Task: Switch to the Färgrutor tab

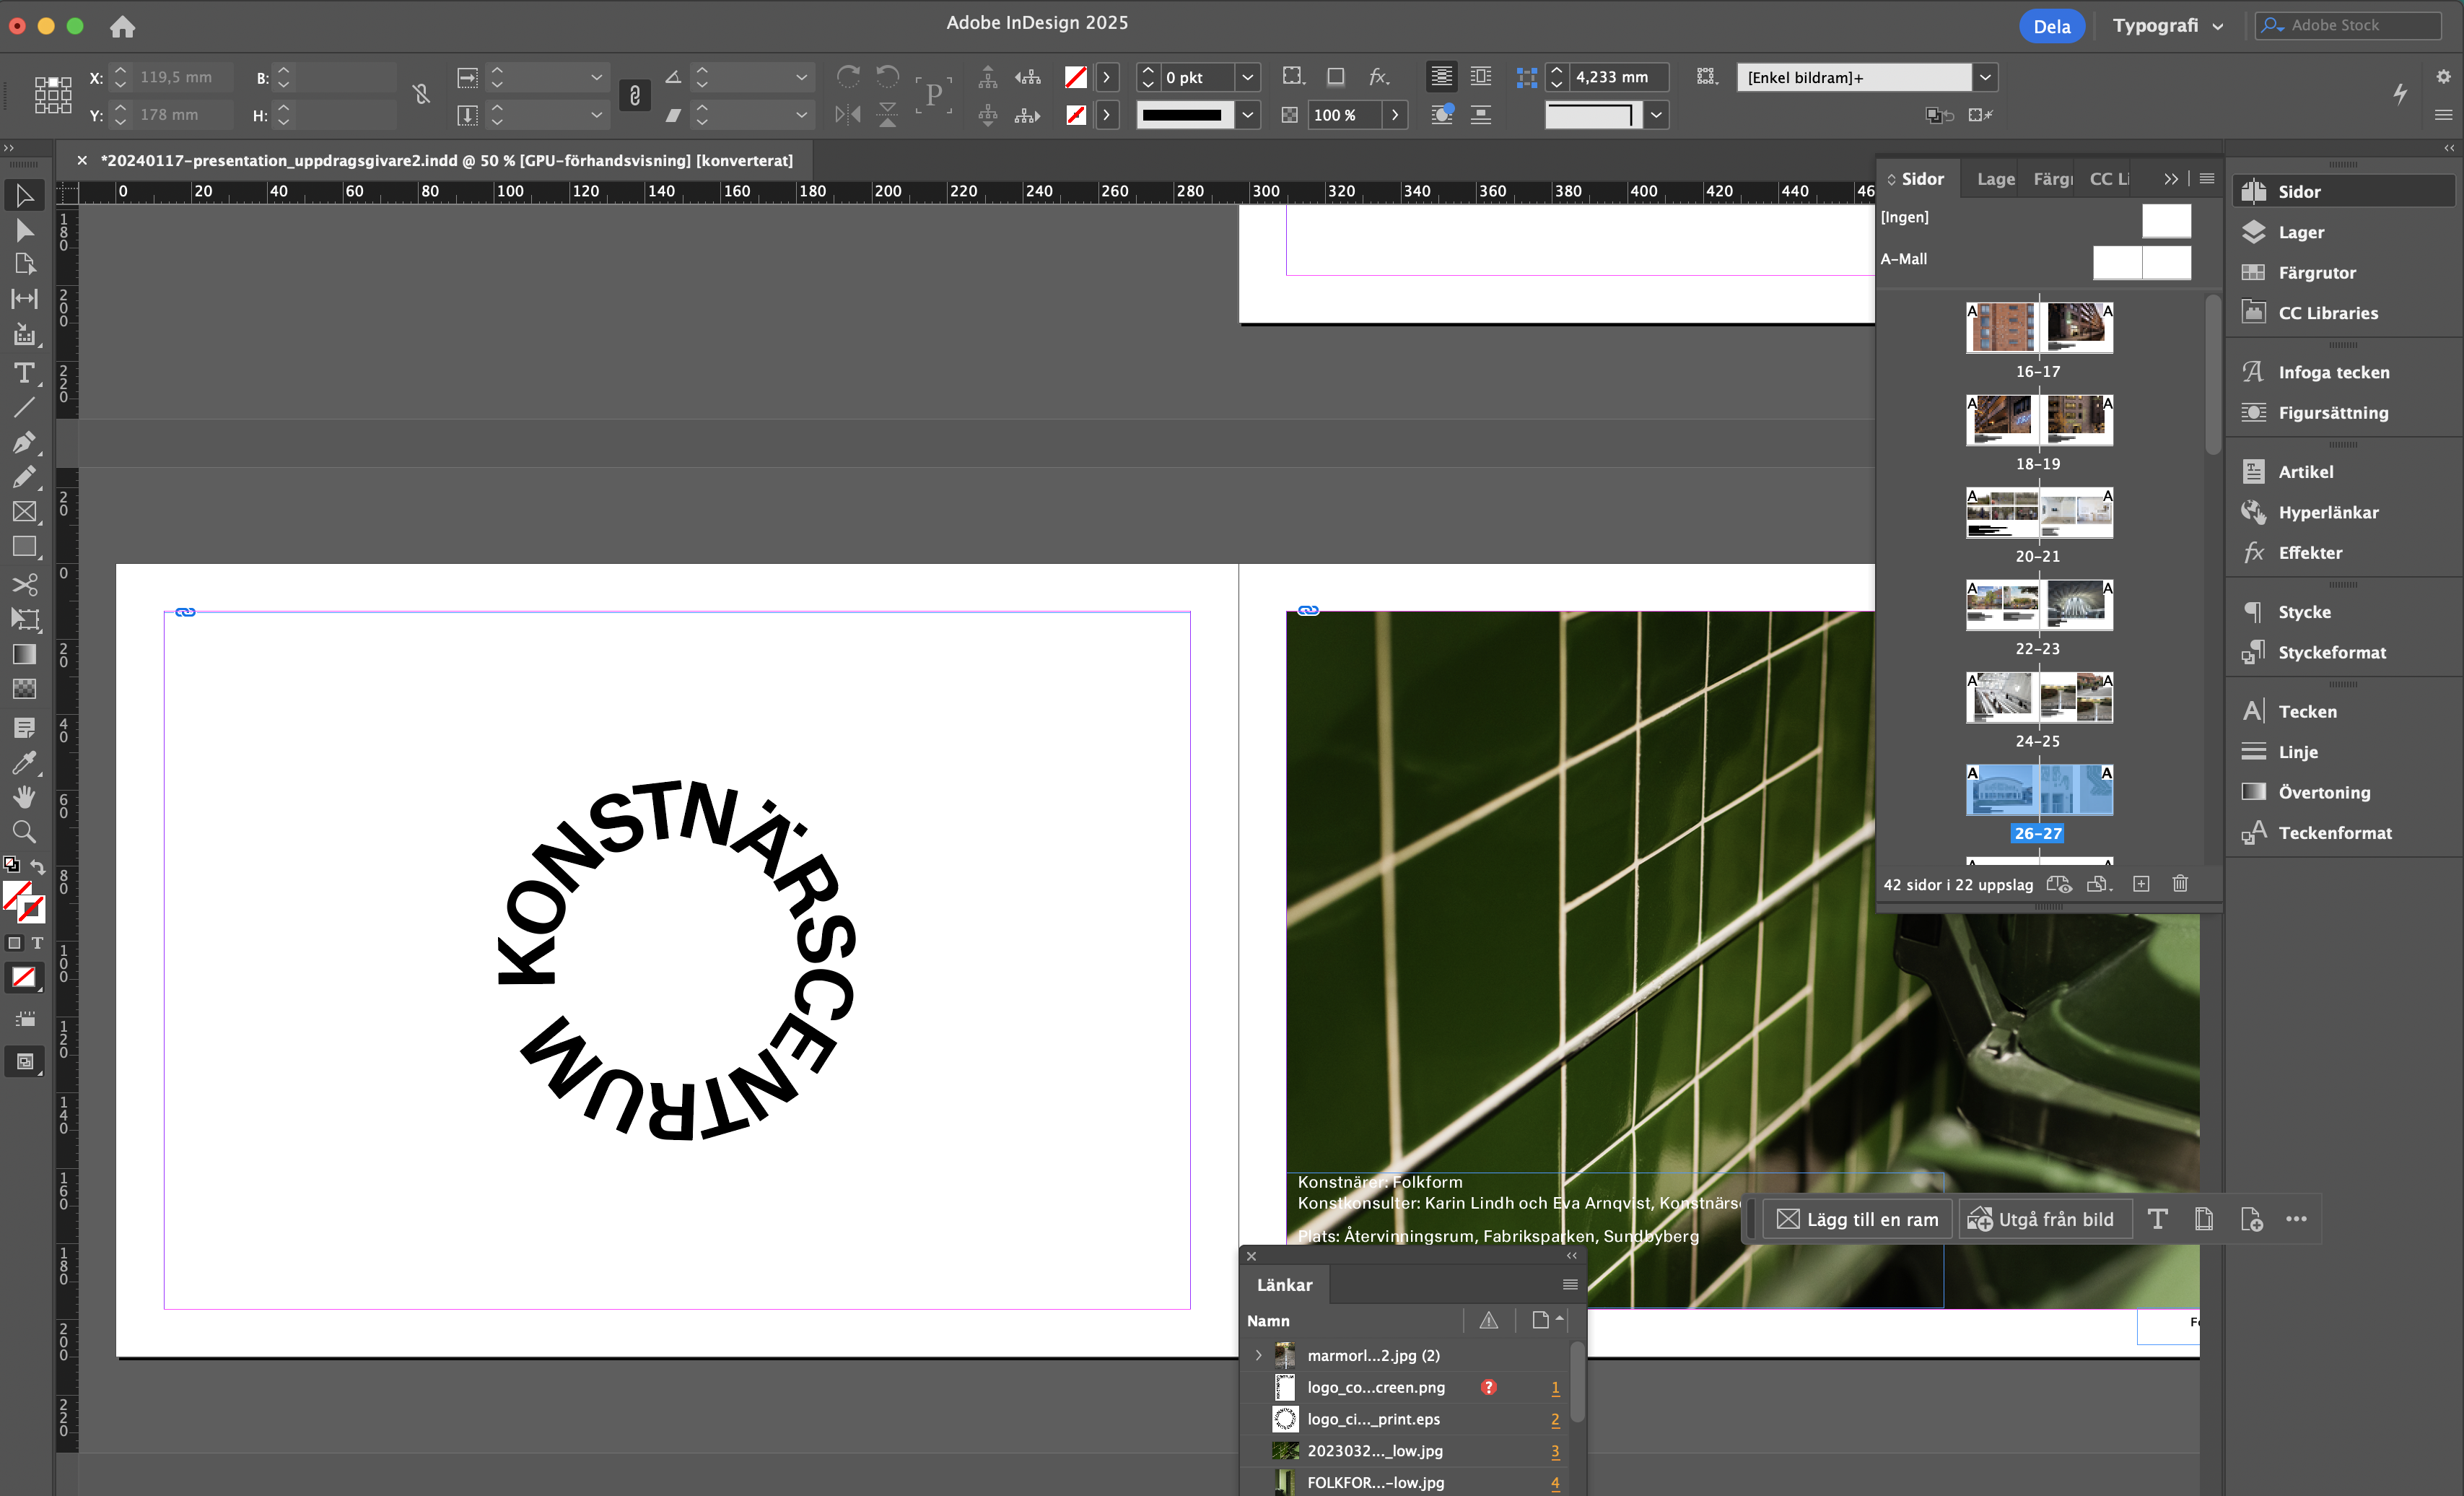Action: pos(2052,179)
